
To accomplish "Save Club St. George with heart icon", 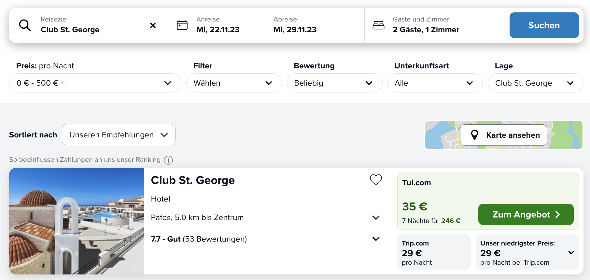I will pyautogui.click(x=376, y=180).
